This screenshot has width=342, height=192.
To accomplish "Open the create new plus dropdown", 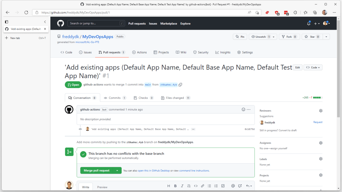I will [317, 23].
